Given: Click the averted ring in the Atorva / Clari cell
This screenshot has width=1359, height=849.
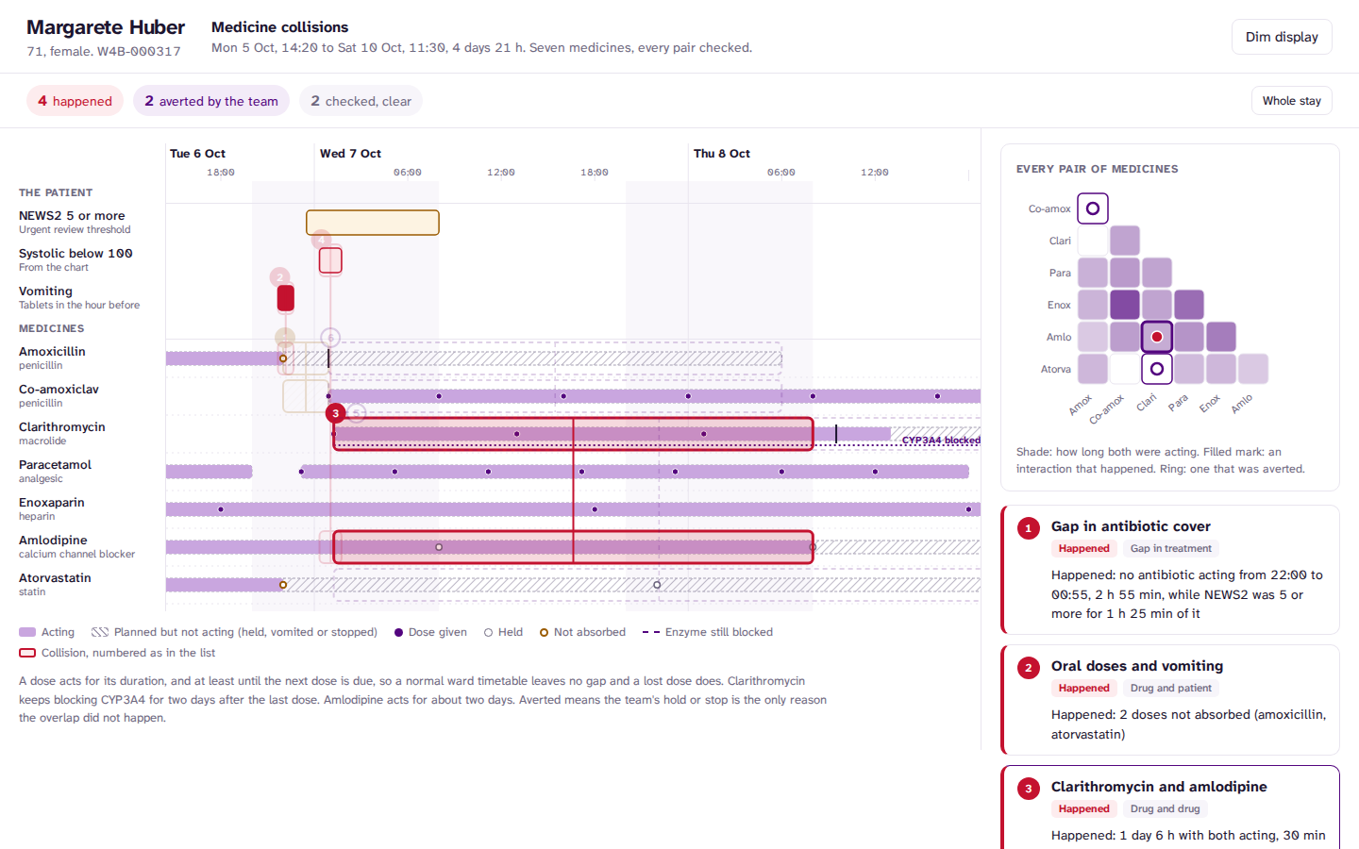Looking at the screenshot, I should pos(1157,369).
